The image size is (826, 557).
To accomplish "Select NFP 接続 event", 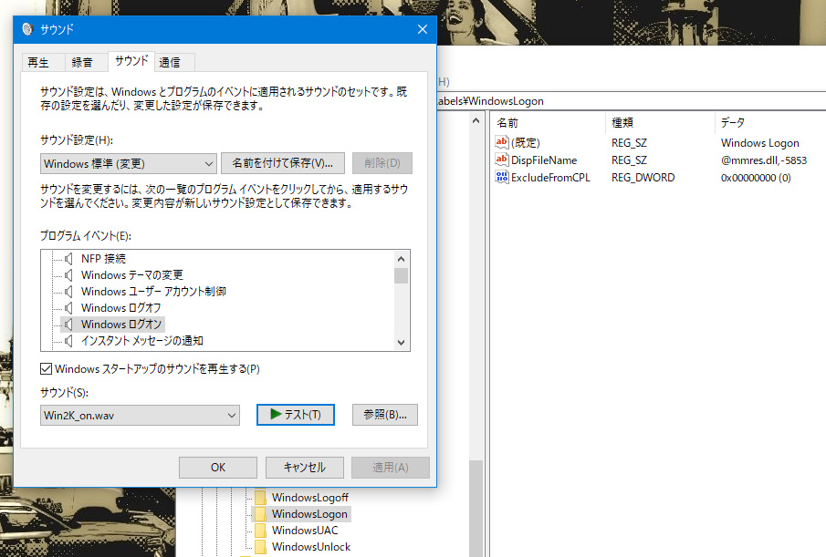I will coord(103,258).
